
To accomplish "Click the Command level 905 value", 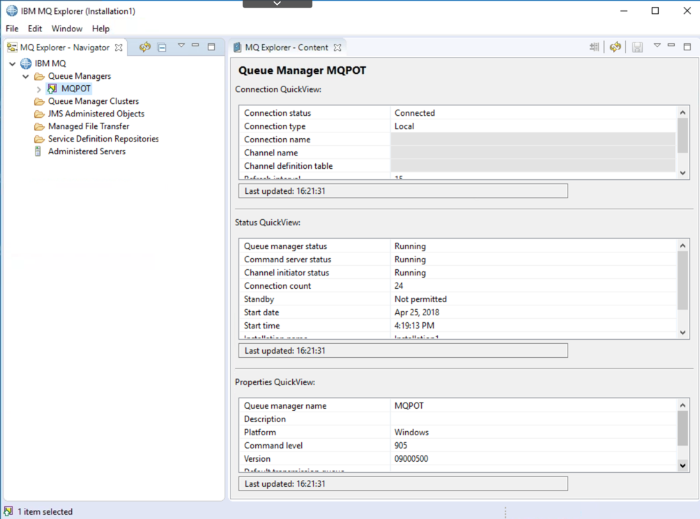I will (401, 446).
